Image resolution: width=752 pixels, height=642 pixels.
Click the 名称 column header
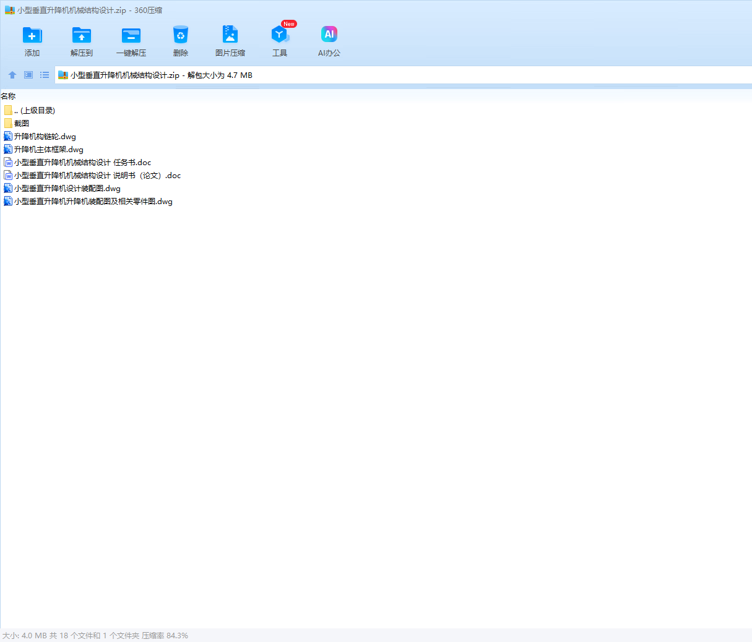[8, 96]
